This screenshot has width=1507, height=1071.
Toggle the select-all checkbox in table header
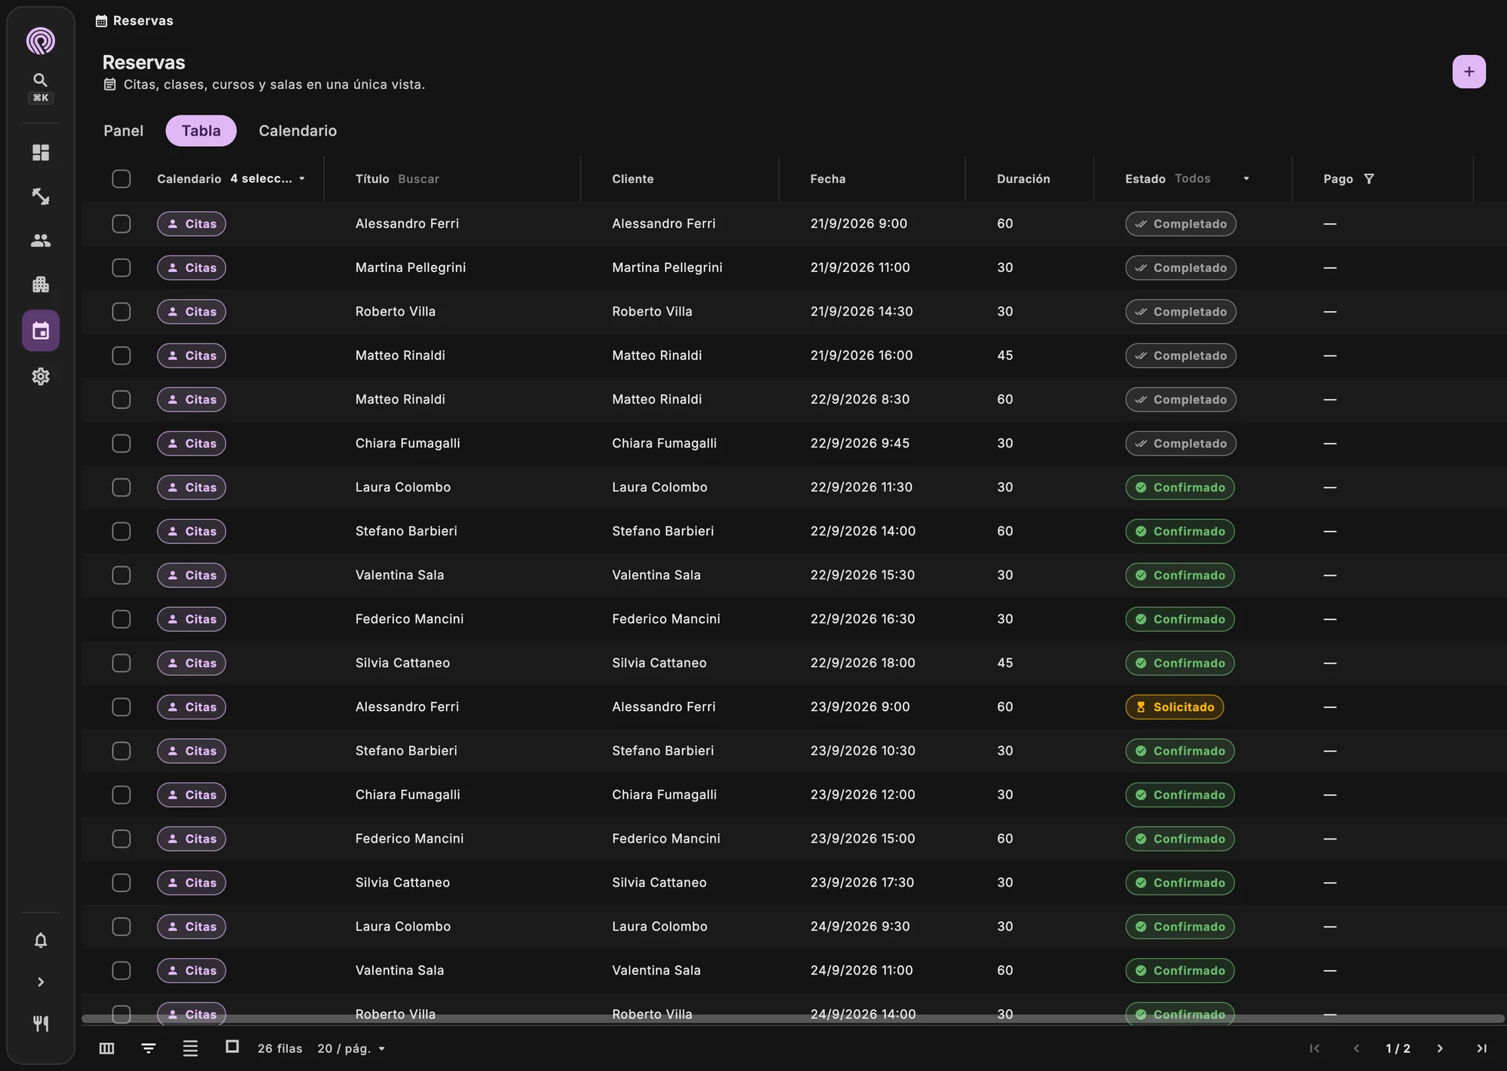pyautogui.click(x=121, y=179)
